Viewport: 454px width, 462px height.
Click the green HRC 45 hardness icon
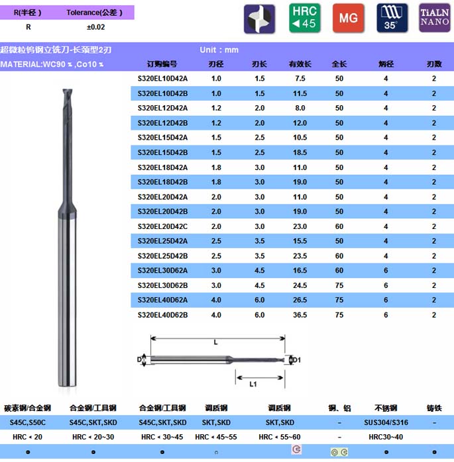304,19
